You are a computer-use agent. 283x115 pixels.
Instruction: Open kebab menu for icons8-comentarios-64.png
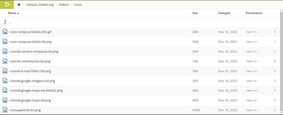pos(275,61)
